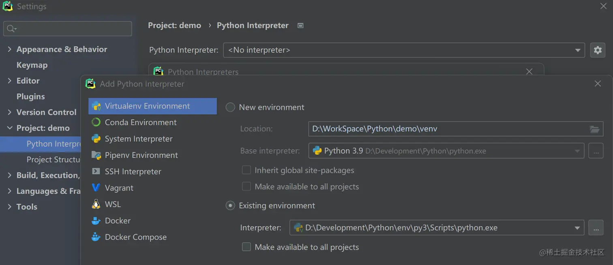613x265 pixels.
Task: Select the Existing environment radio button
Action: tap(230, 206)
